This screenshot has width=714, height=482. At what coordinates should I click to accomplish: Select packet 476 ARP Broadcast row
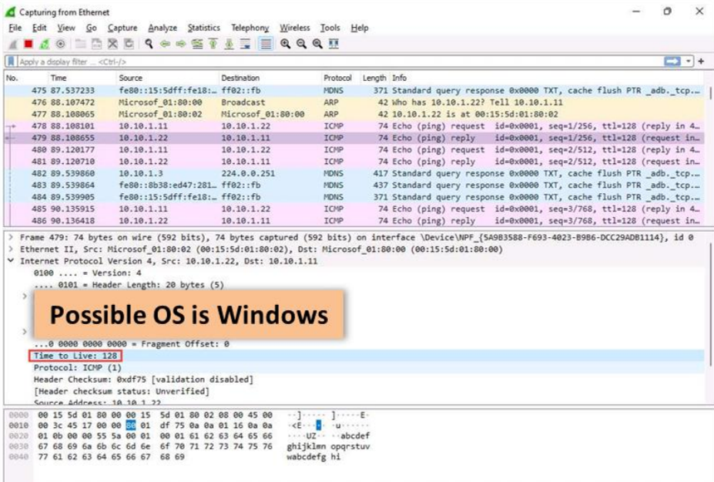(x=354, y=102)
